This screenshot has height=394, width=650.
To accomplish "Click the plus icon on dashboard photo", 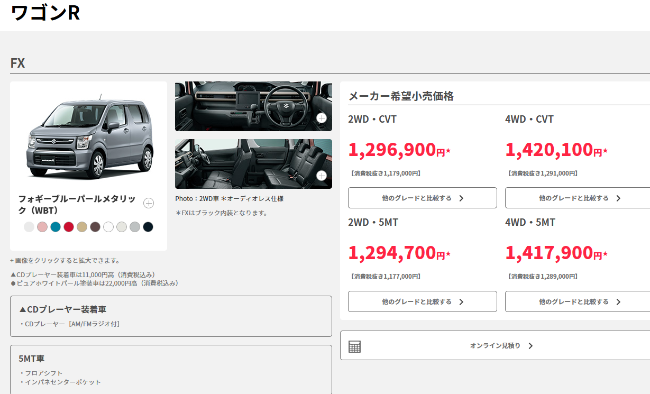I will (322, 118).
